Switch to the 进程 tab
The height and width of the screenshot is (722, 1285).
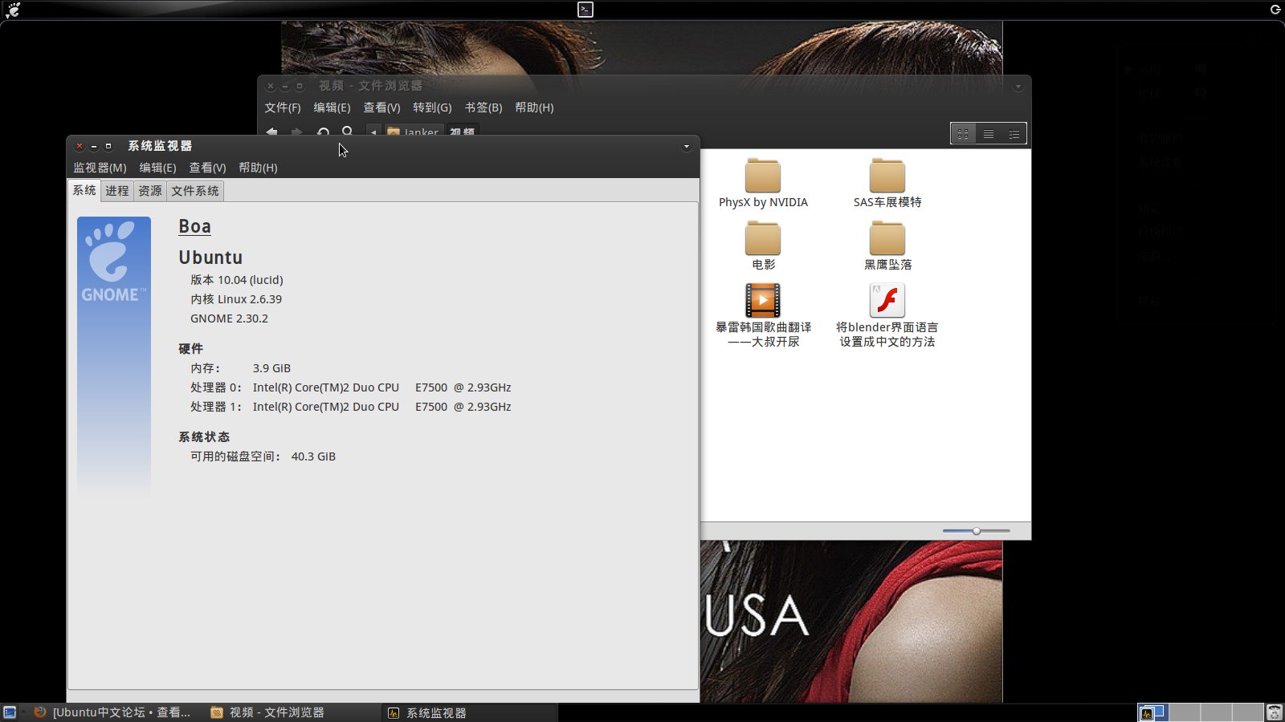[116, 191]
